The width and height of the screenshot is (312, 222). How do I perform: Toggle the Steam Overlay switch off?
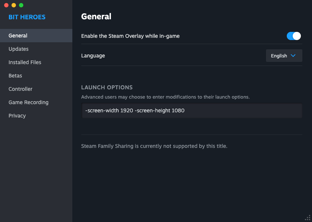pyautogui.click(x=293, y=36)
